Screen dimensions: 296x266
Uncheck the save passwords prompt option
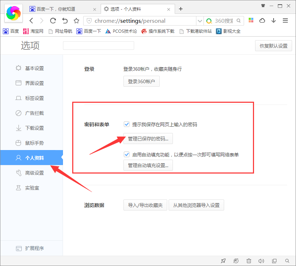[x=127, y=124]
